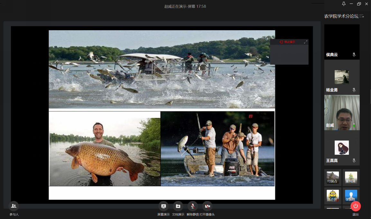Start 屏幕演示 screen sharing

click(x=163, y=206)
